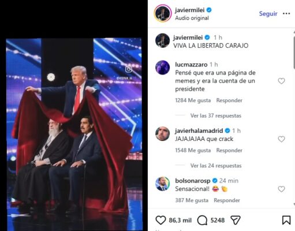Viewport: 295px width, 231px height.
Task: Open the three-dot more options menu
Action: tap(286, 13)
